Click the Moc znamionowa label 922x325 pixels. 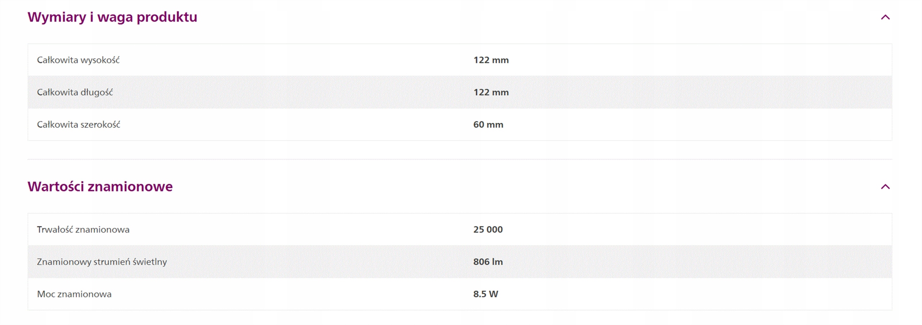pos(74,294)
